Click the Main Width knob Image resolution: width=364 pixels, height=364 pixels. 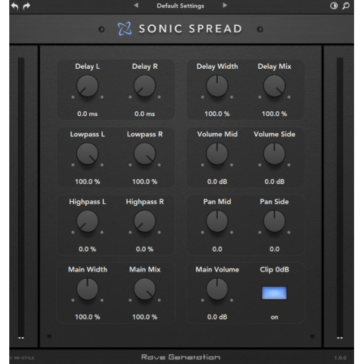[87, 289]
